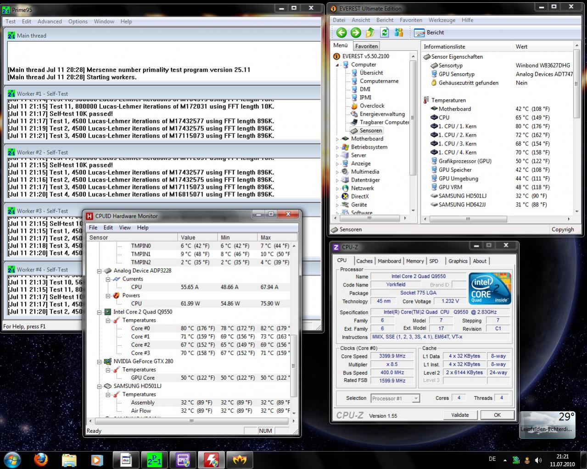Image resolution: width=587 pixels, height=469 pixels.
Task: Click the folder up-level icon in the EVEREST toolbar
Action: (370, 33)
